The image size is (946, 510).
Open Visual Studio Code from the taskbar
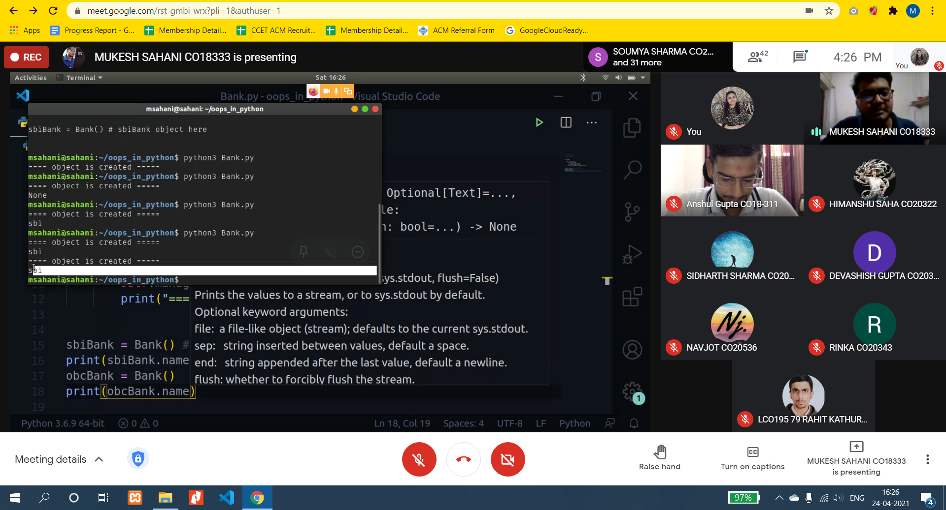[226, 498]
